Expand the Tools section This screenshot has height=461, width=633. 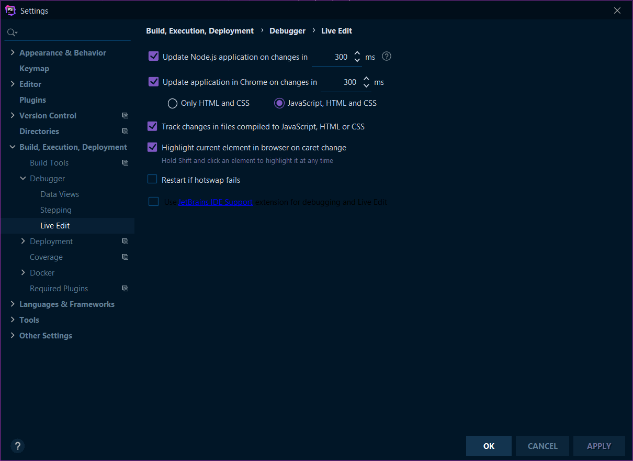(13, 320)
